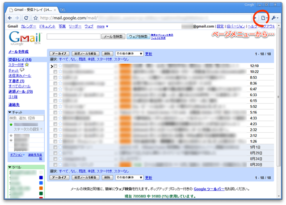
Task: Star the 5:16 email
Action: [60, 112]
